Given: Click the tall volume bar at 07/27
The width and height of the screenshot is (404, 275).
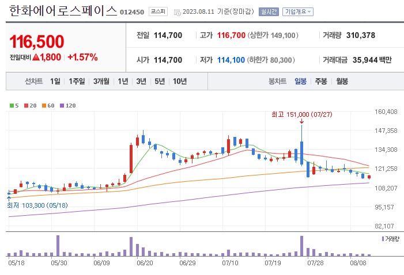Looking at the screenshot, I should (302, 246).
